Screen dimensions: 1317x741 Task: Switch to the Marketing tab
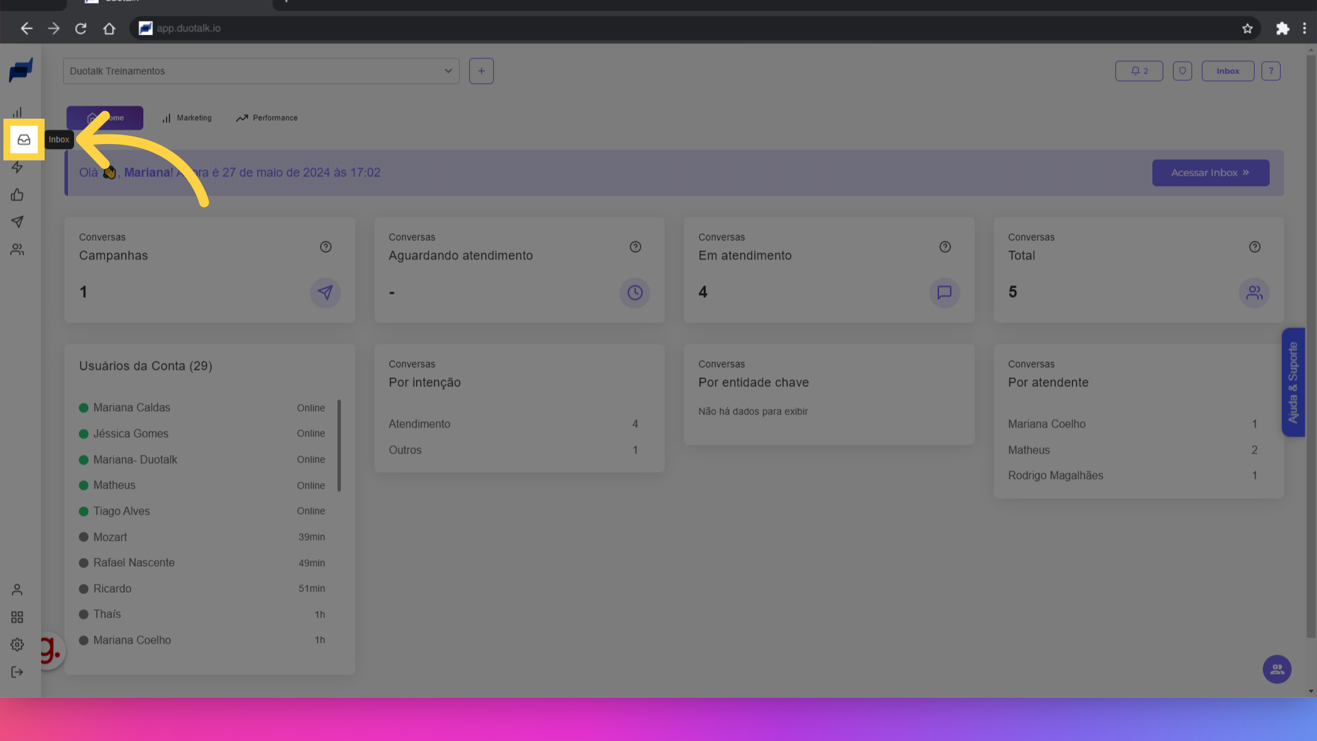tap(187, 118)
